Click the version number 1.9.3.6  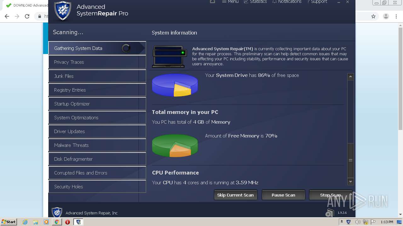click(x=342, y=213)
